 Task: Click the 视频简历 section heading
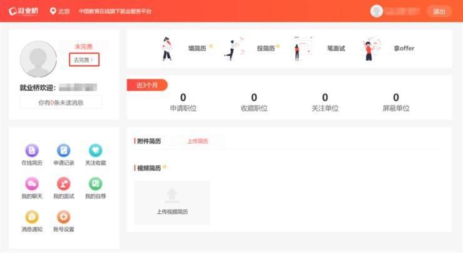[149, 168]
